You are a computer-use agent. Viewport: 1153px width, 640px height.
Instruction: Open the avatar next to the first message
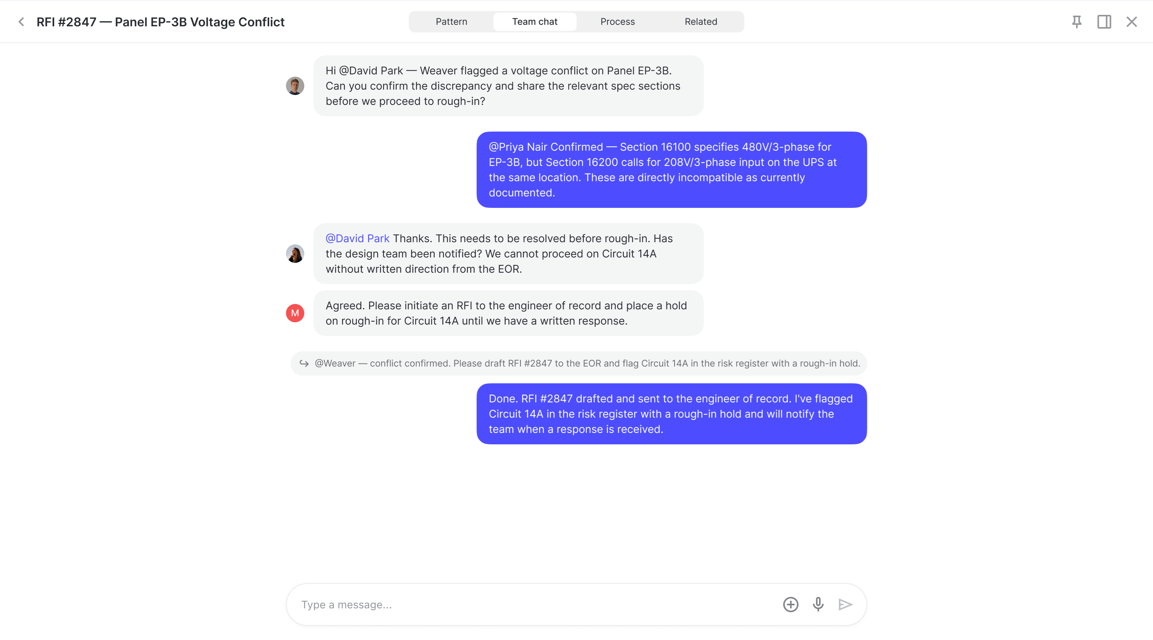pyautogui.click(x=295, y=85)
